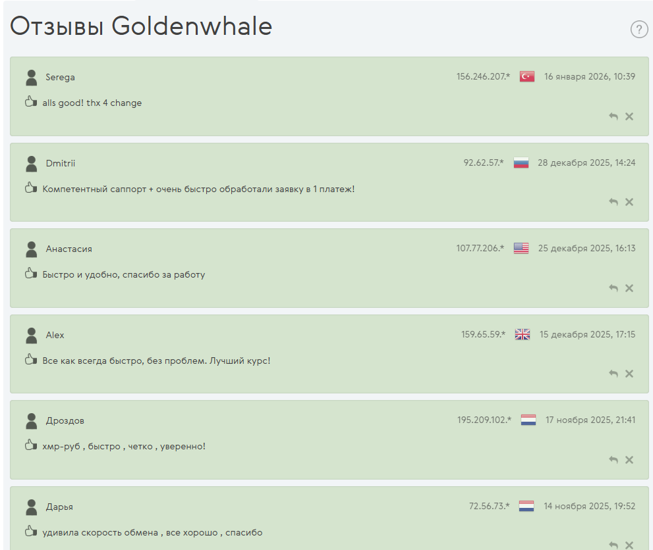Click the help question mark icon
This screenshot has width=653, height=550.
pyautogui.click(x=639, y=29)
